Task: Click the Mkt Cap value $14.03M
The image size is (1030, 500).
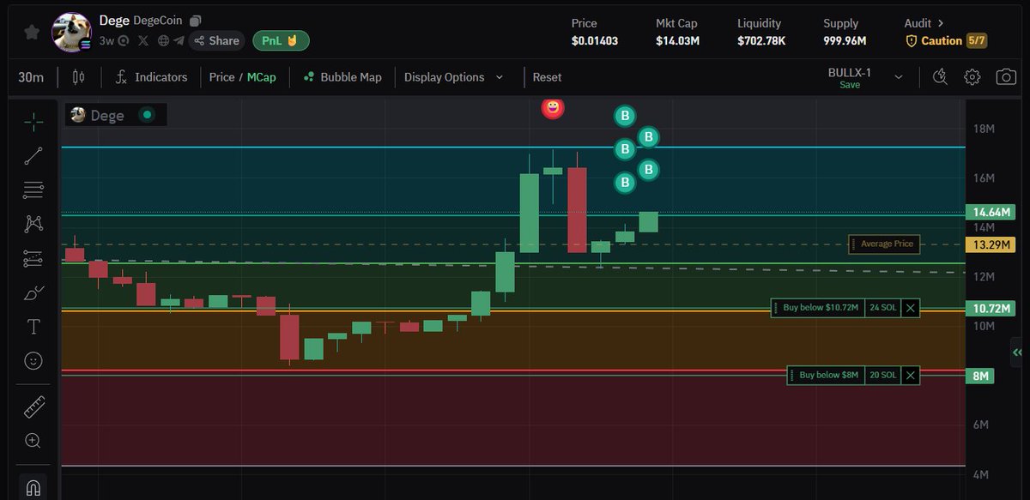Action: click(678, 40)
